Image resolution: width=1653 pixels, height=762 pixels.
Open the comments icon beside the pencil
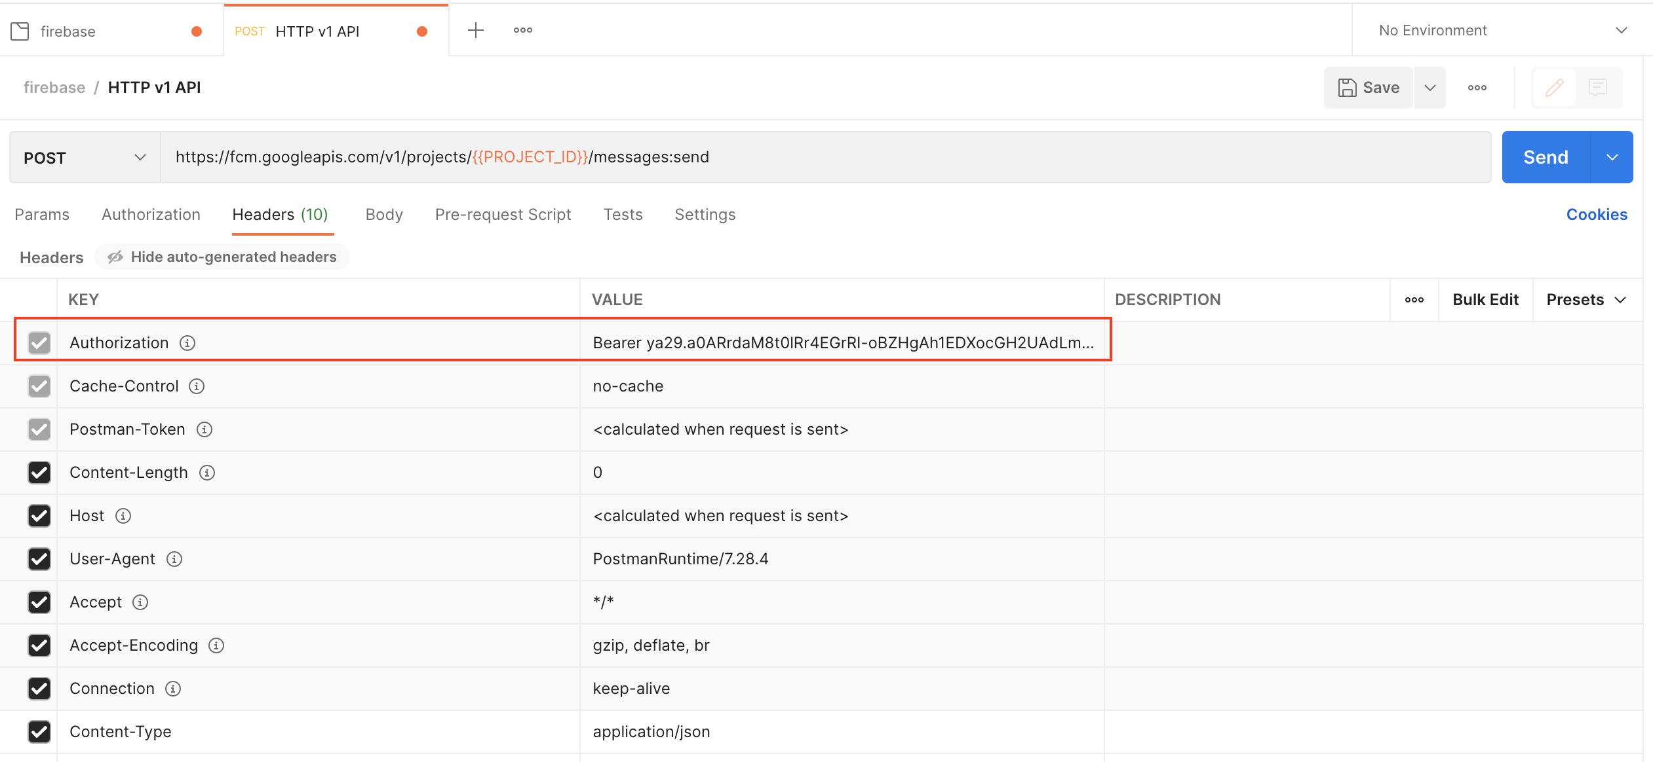[x=1597, y=87]
